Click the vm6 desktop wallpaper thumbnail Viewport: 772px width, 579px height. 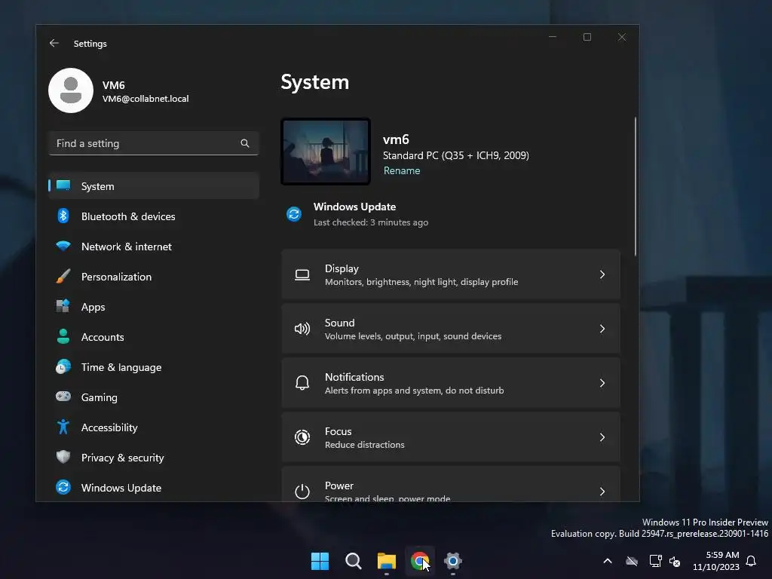[326, 152]
